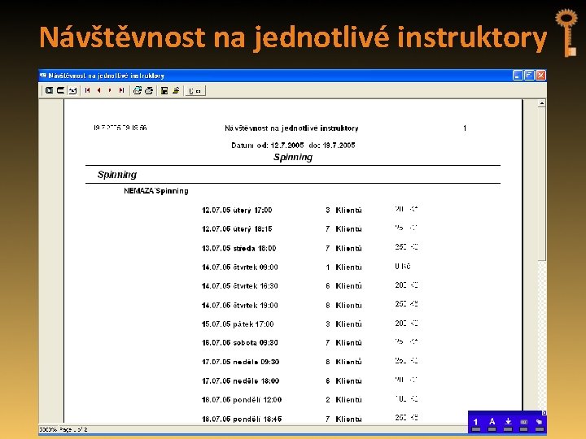Go to the previous report page
The image size is (586, 439).
pyautogui.click(x=98, y=90)
